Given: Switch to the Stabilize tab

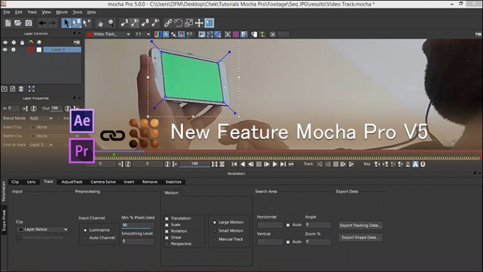Looking at the screenshot, I should (174, 182).
